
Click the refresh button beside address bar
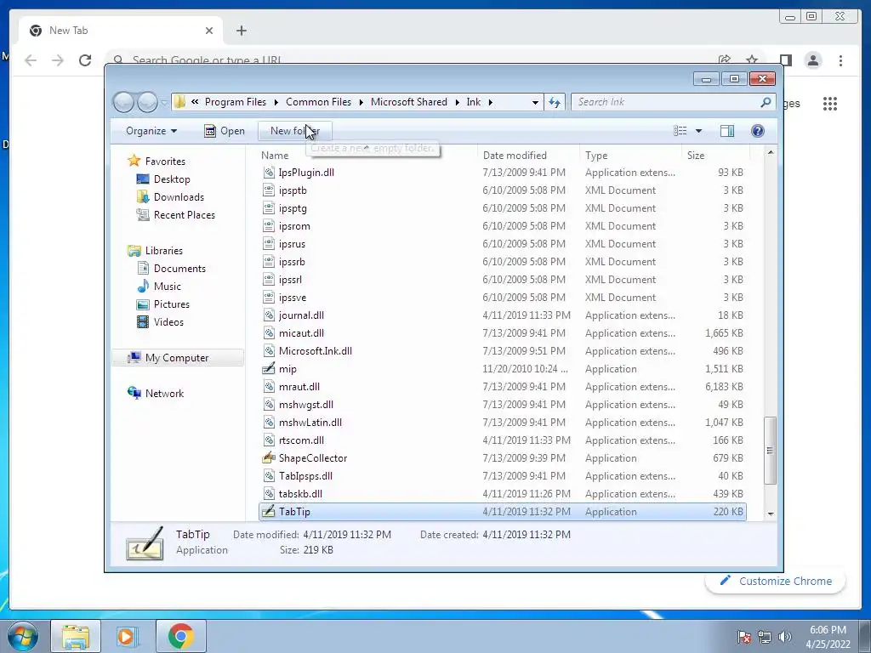click(555, 102)
